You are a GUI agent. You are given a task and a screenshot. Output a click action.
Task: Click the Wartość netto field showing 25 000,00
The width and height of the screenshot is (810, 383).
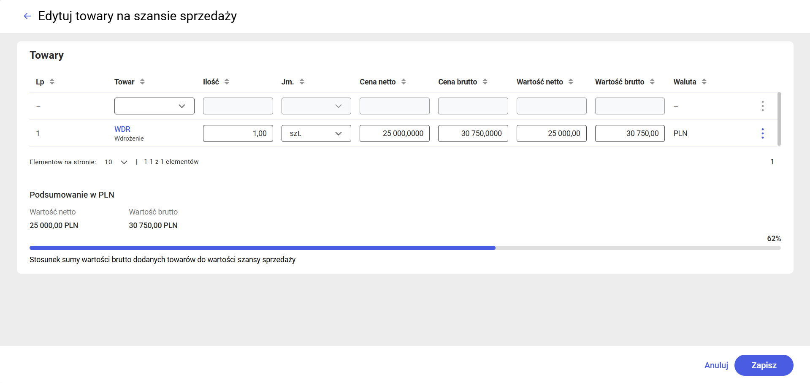552,133
